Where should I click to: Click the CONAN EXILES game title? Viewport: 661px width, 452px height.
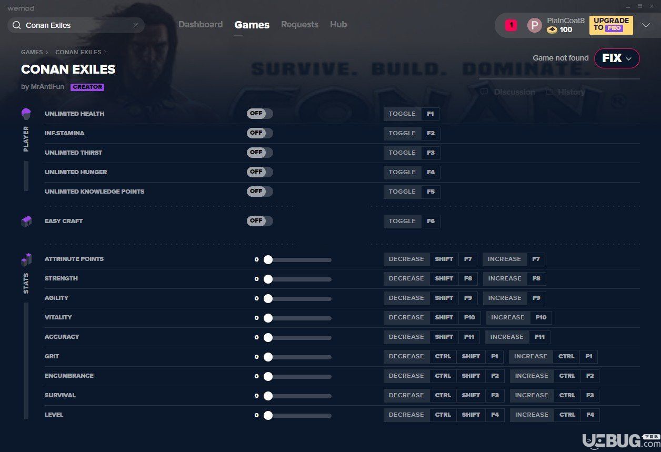coord(68,69)
